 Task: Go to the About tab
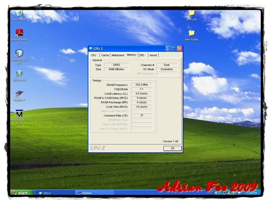[153, 55]
